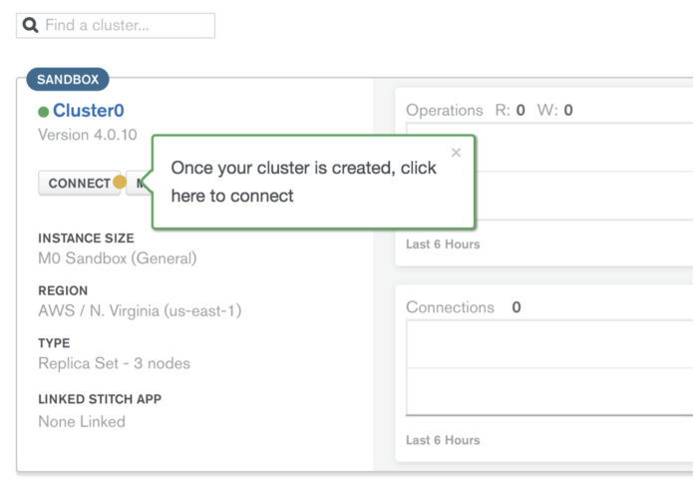Click the magnifying glass search icon
Screen dimensions: 698x481
pyautogui.click(x=30, y=25)
